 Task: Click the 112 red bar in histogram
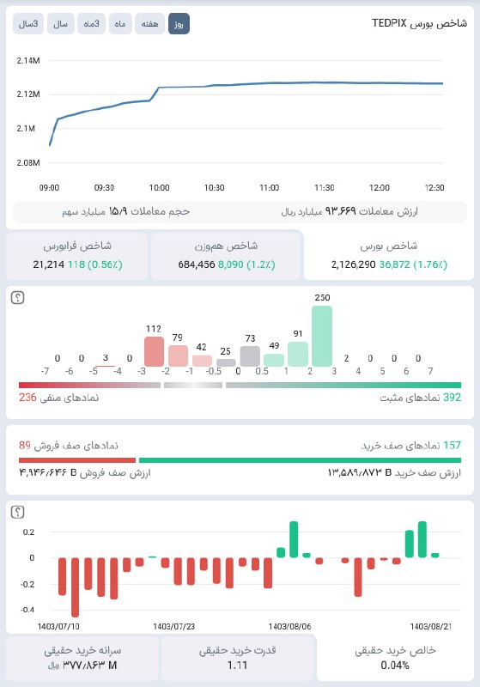pos(155,351)
